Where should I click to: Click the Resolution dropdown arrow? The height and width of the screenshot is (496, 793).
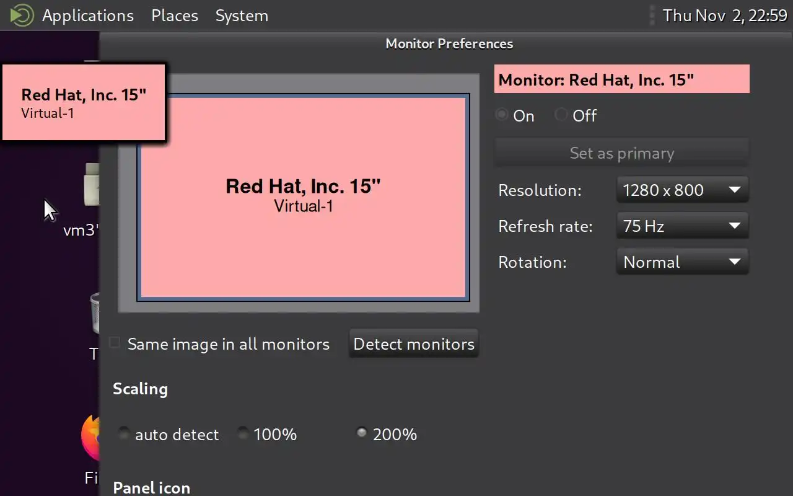pos(735,190)
